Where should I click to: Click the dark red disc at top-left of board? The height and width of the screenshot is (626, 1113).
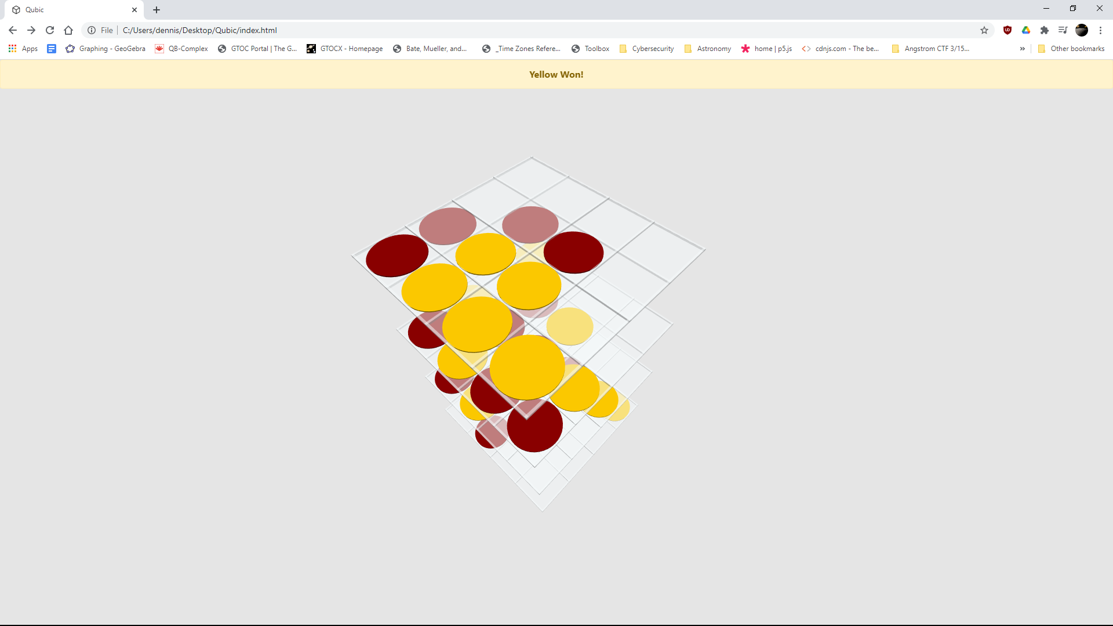[x=397, y=256]
